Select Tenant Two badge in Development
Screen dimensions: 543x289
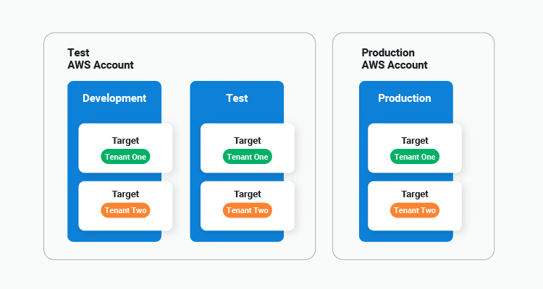point(125,210)
